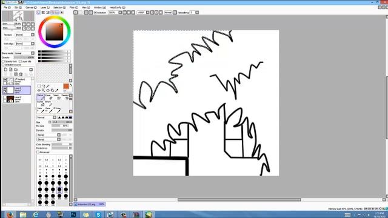Hide Layer 2 using its eye icon
The image size is (388, 218).
pyautogui.click(x=5, y=88)
